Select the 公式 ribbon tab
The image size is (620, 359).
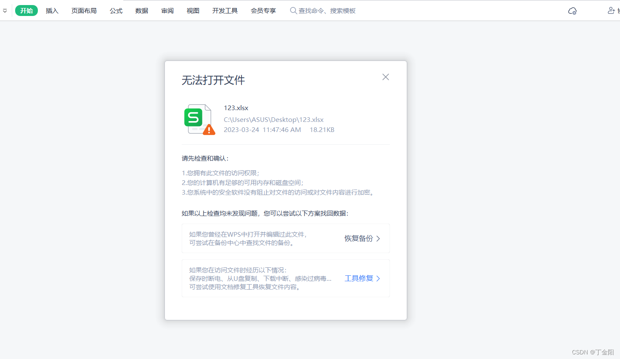pyautogui.click(x=116, y=11)
